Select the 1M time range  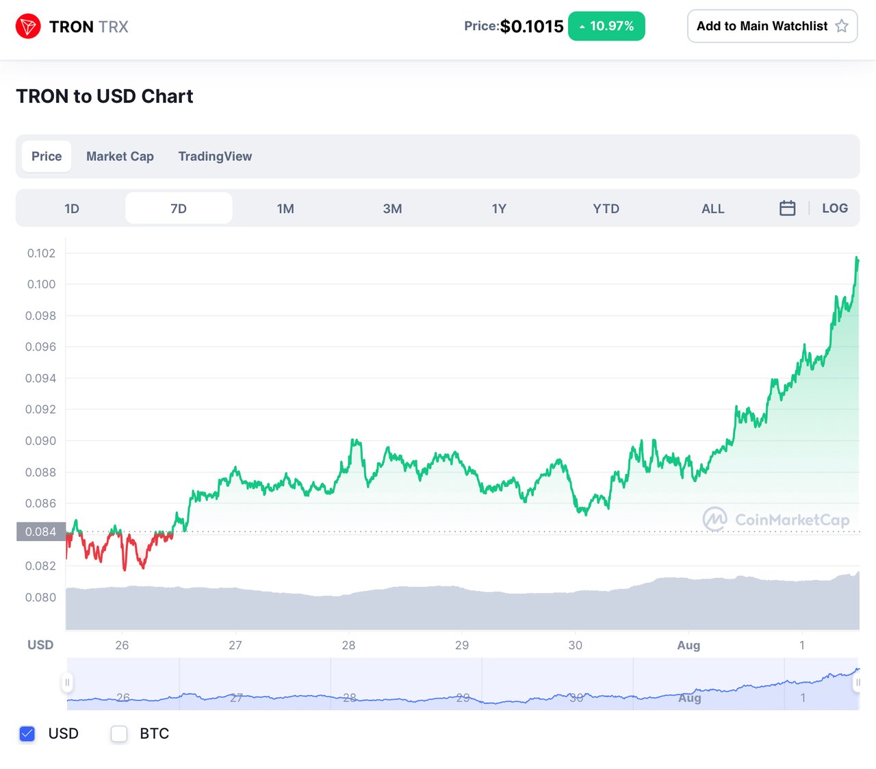(285, 208)
